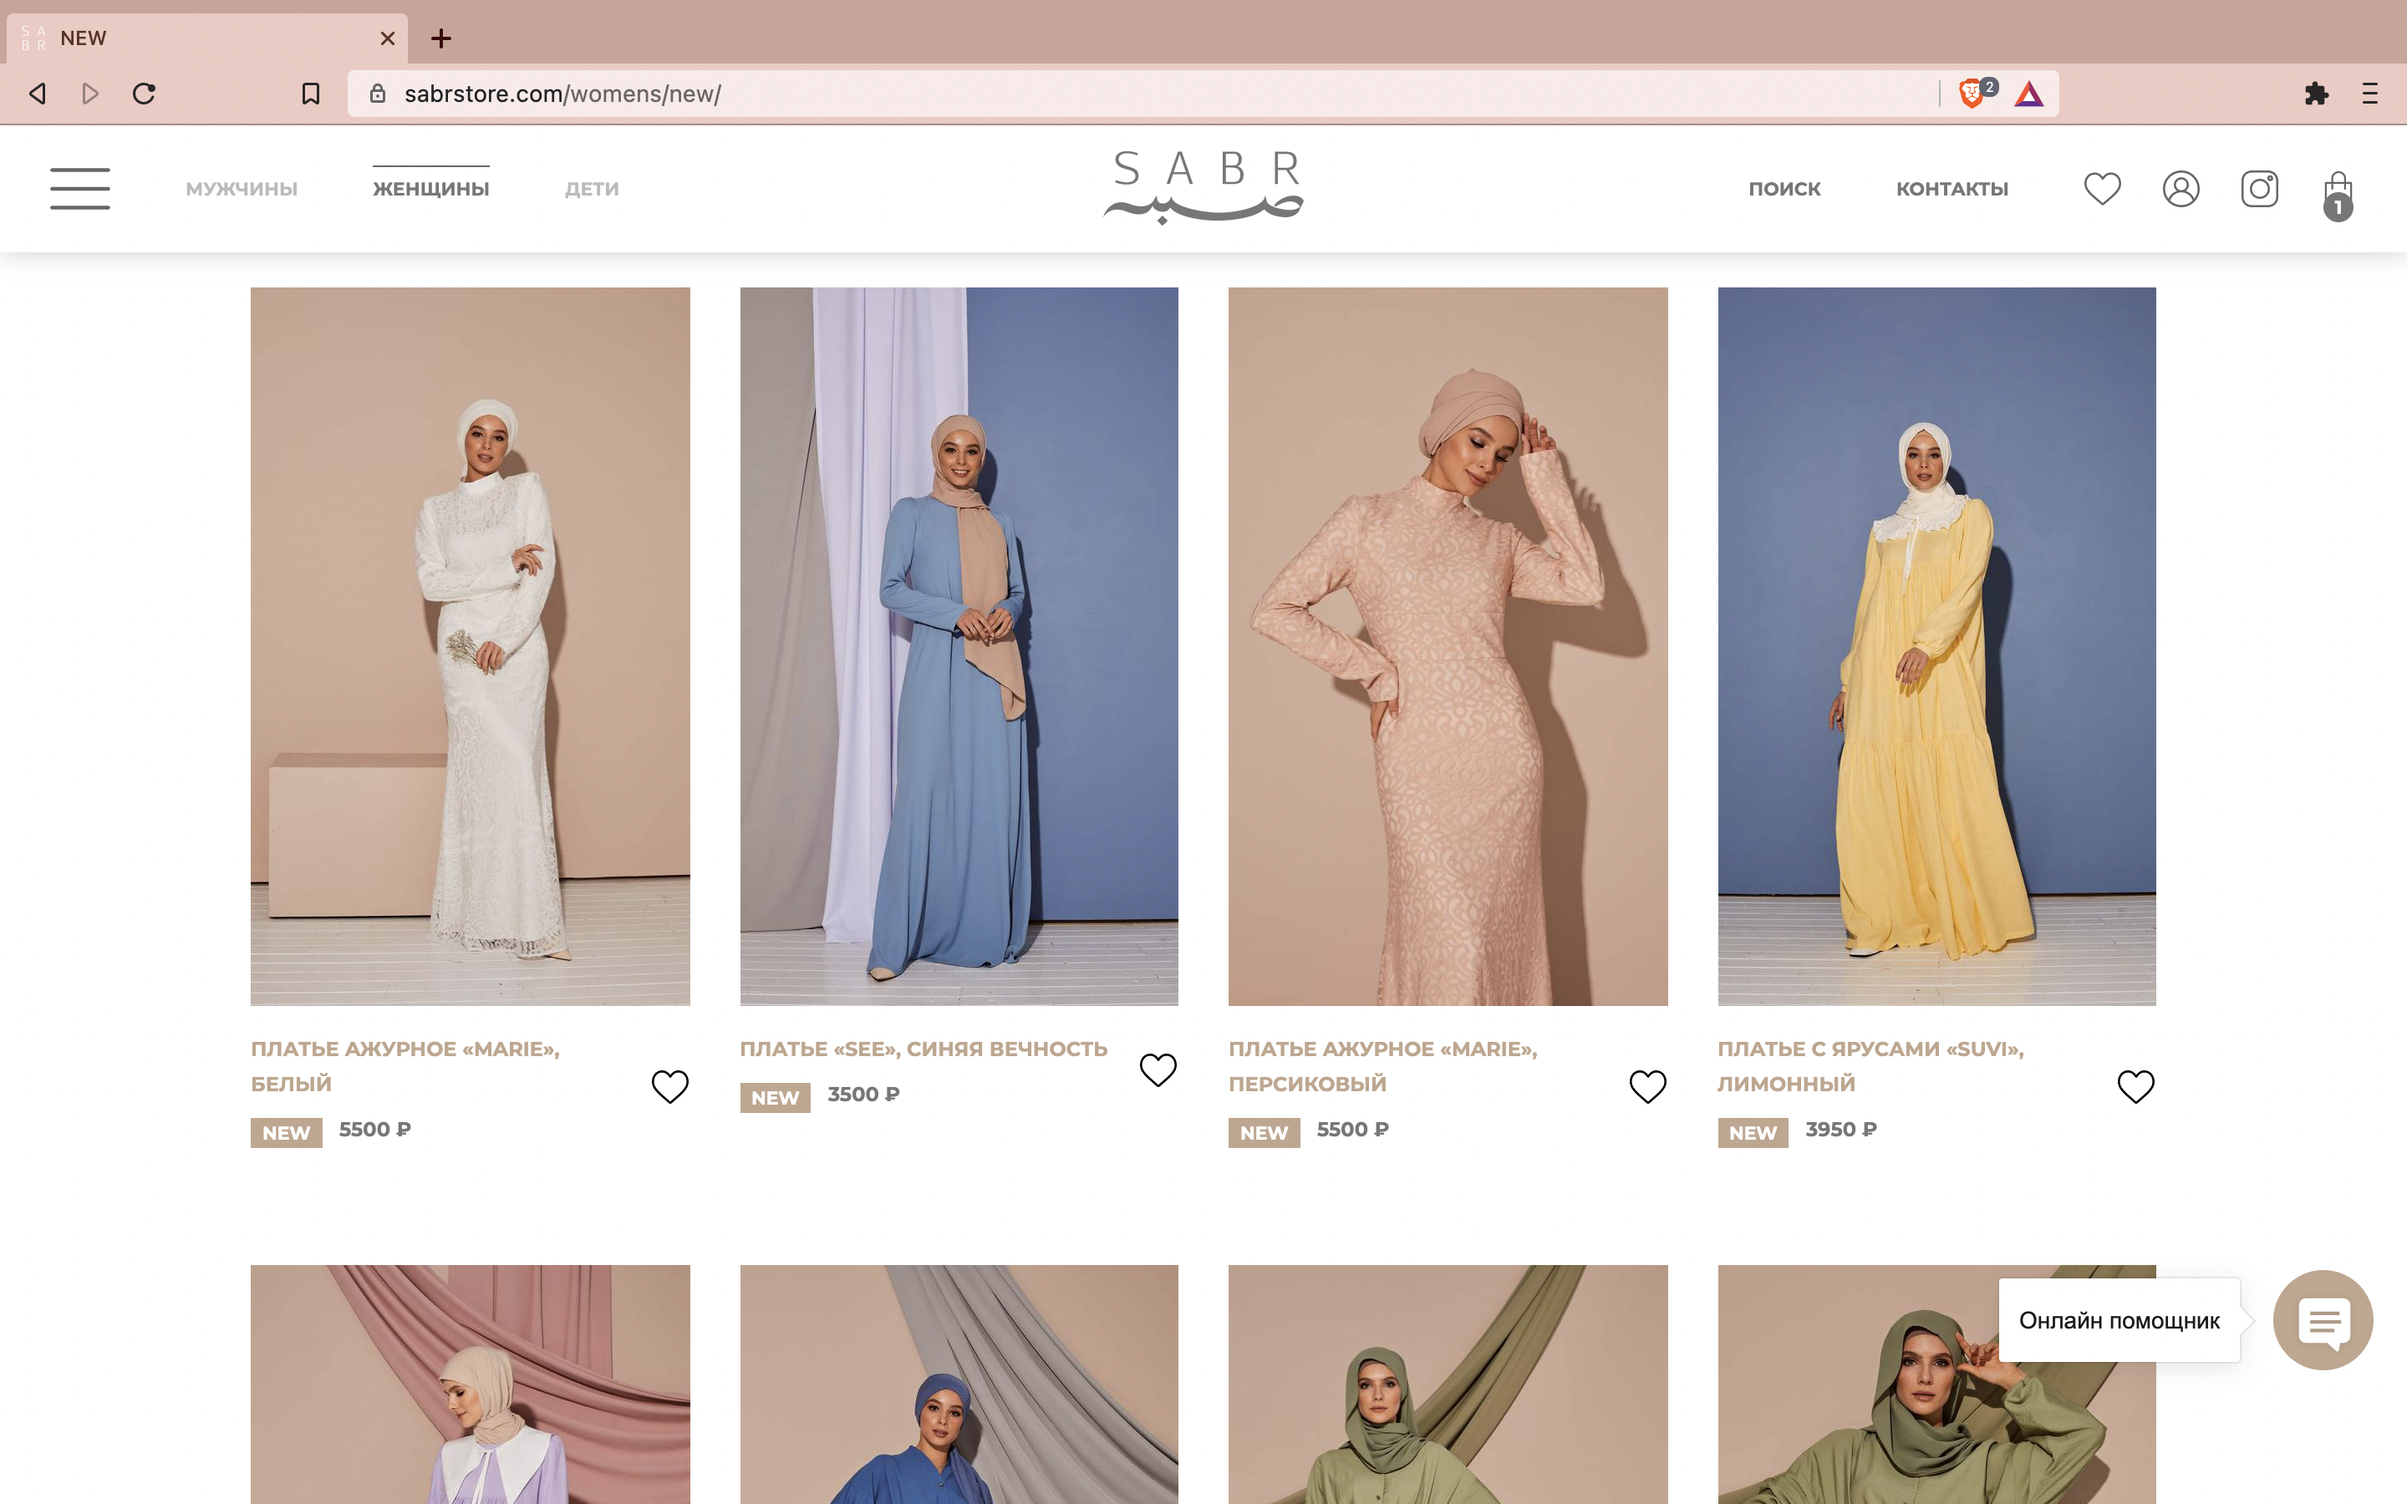Screen dimensions: 2407x1504
Task: Favorite the lemon SUVI dress
Action: (2135, 1086)
